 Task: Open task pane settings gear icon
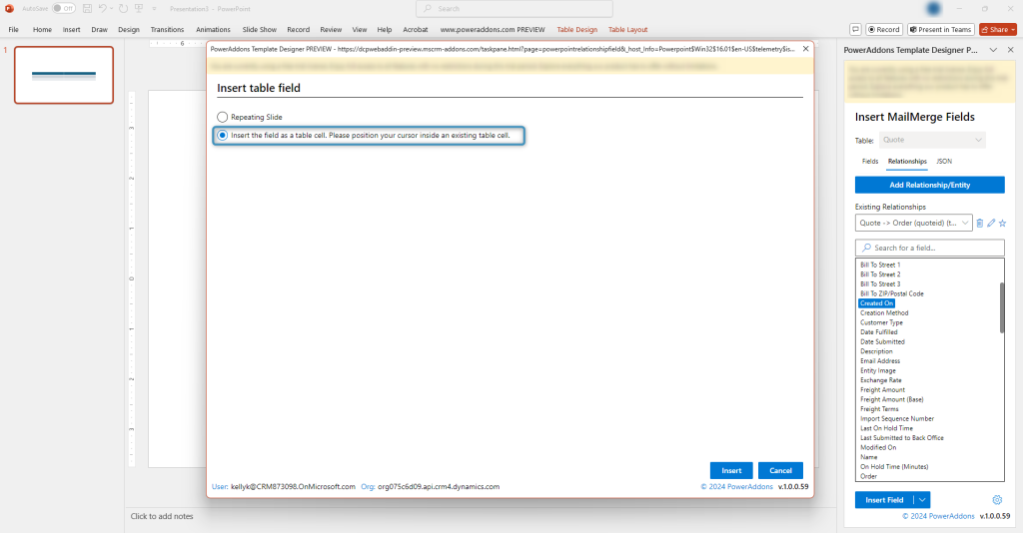[997, 500]
